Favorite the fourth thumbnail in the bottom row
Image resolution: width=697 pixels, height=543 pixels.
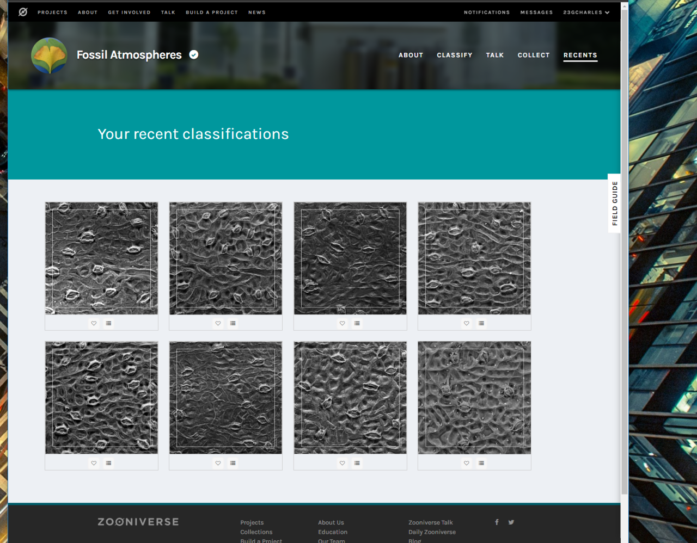coord(466,463)
